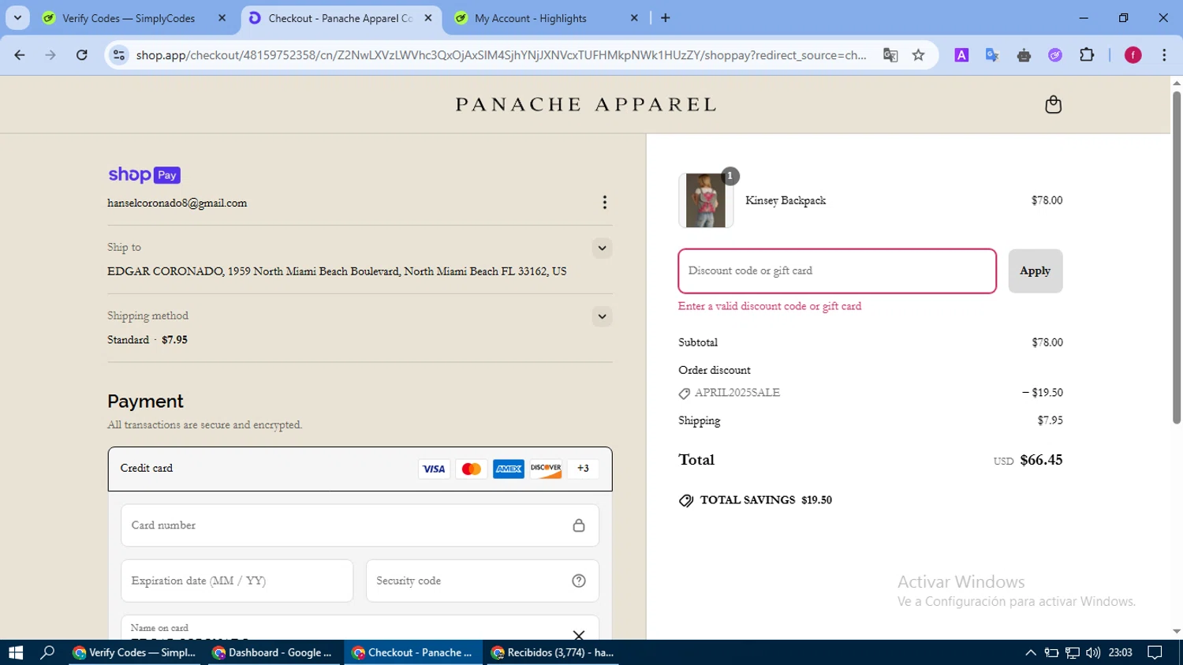Open the robot-shaped extension icon
This screenshot has width=1183, height=665.
tap(1024, 54)
